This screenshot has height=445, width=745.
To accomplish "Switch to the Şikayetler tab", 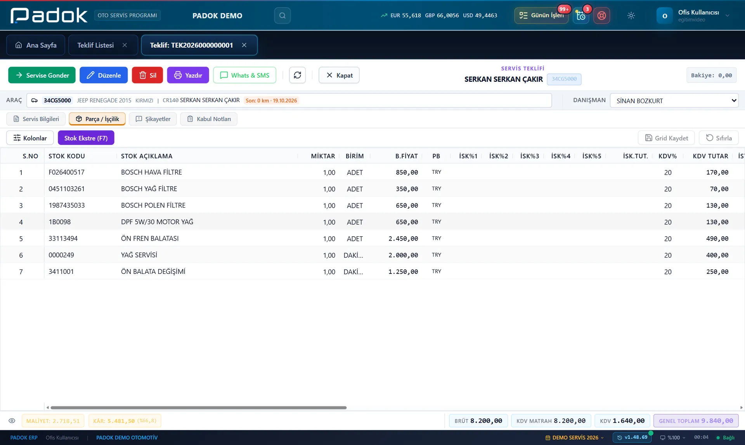I will [153, 119].
